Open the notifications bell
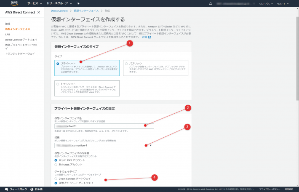 [x=211, y=3]
